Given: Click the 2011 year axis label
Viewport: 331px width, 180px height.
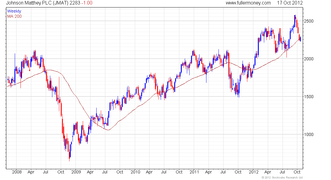Looking at the screenshot, I should click(194, 172).
